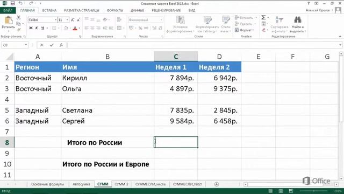This screenshot has height=194, width=344.
Task: Click the Redo arrow icon
Action: point(31,3)
